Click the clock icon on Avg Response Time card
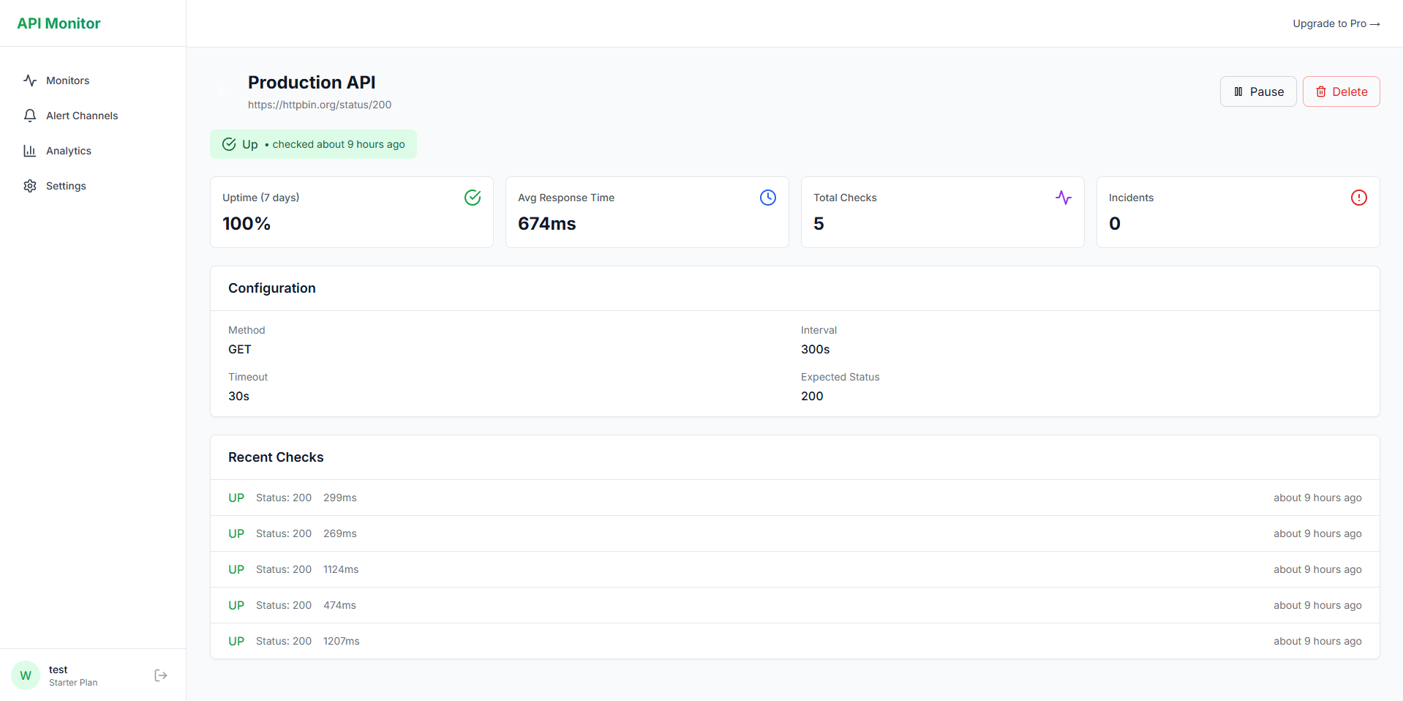This screenshot has width=1403, height=701. pos(767,198)
